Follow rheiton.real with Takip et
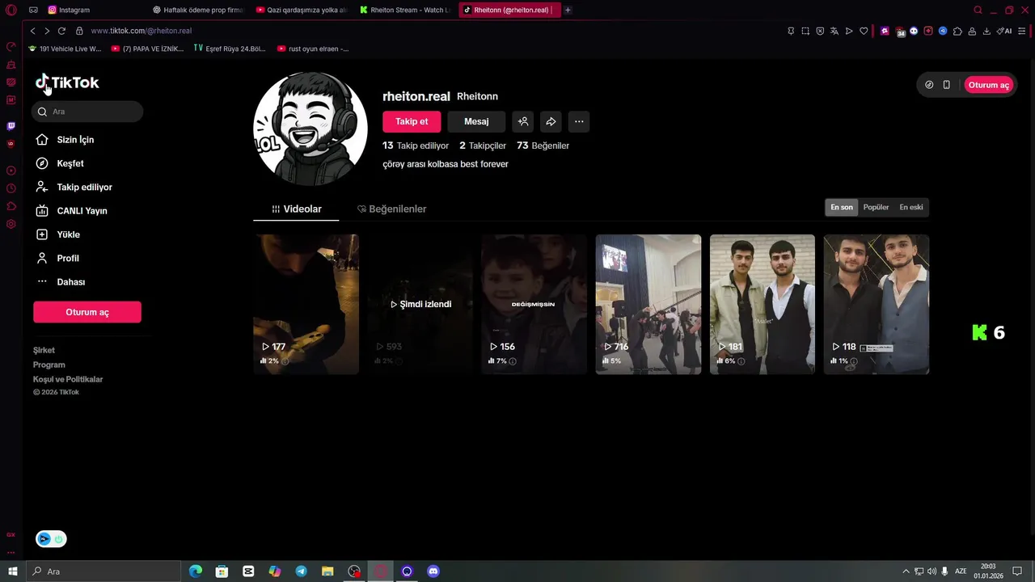 tap(412, 121)
